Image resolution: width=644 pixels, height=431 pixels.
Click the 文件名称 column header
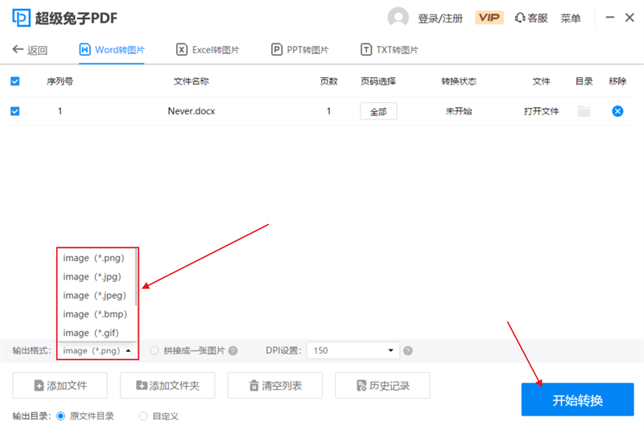point(192,81)
